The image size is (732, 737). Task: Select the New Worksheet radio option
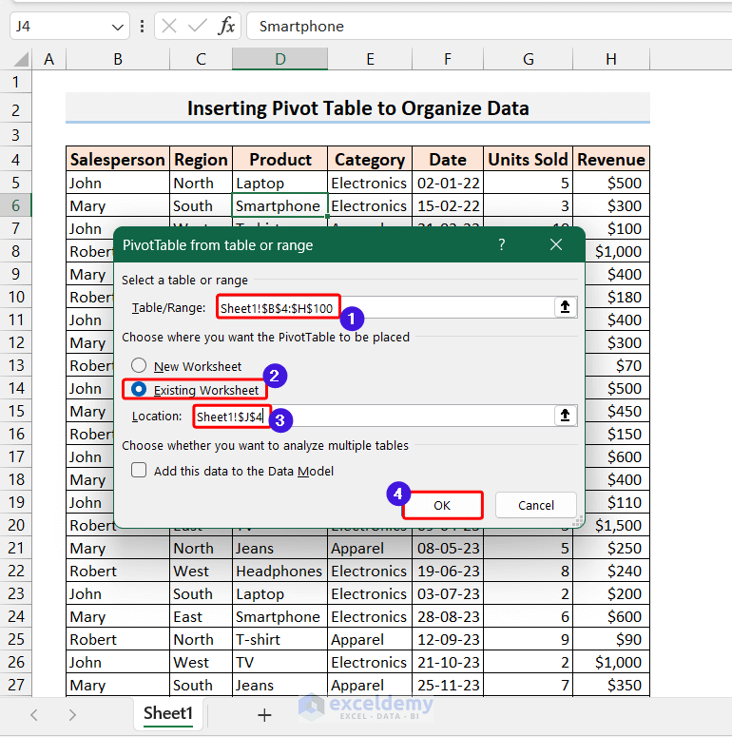pos(140,366)
